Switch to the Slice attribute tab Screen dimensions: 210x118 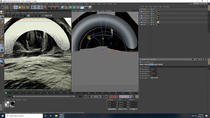(156, 65)
